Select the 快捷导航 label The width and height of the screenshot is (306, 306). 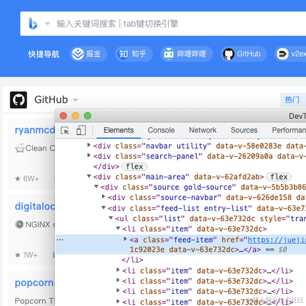[44, 54]
